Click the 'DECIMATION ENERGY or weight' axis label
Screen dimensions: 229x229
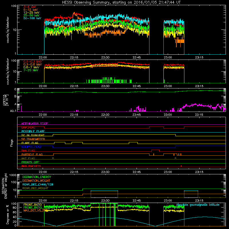click(4, 186)
